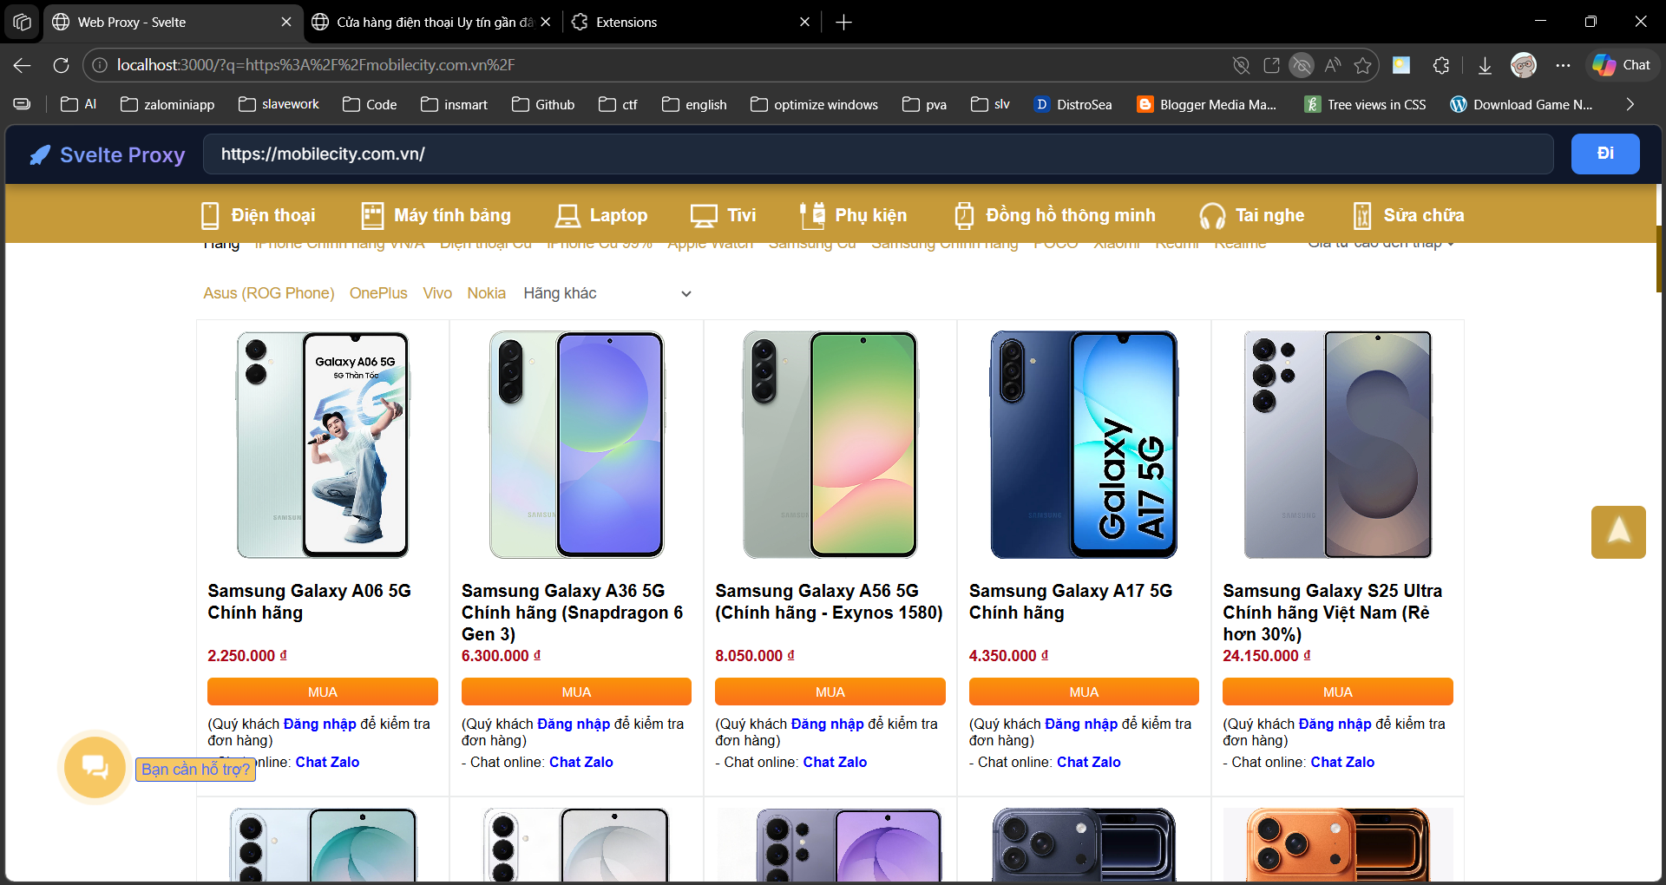Image resolution: width=1666 pixels, height=885 pixels.
Task: Click MUA for Galaxy A06 5G
Action: click(x=323, y=692)
